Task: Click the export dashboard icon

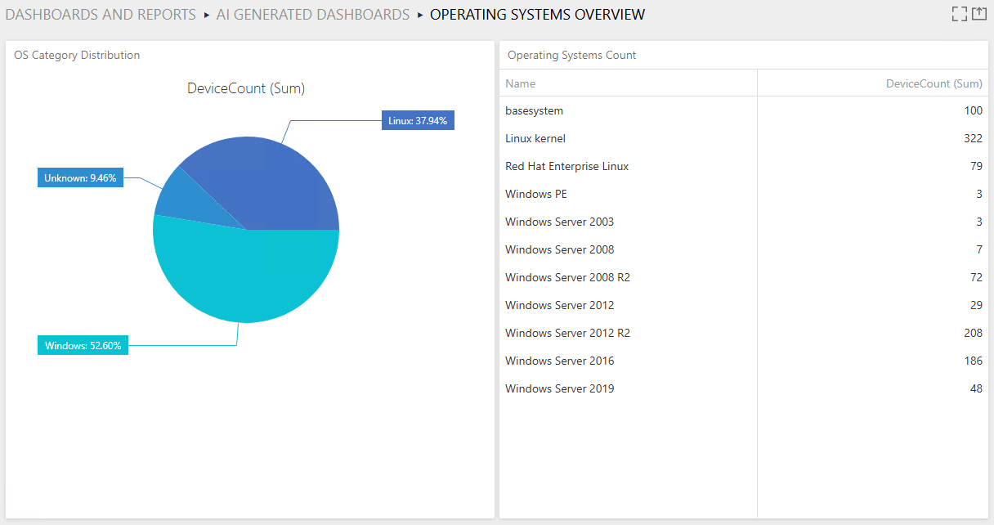Action: pos(979,14)
